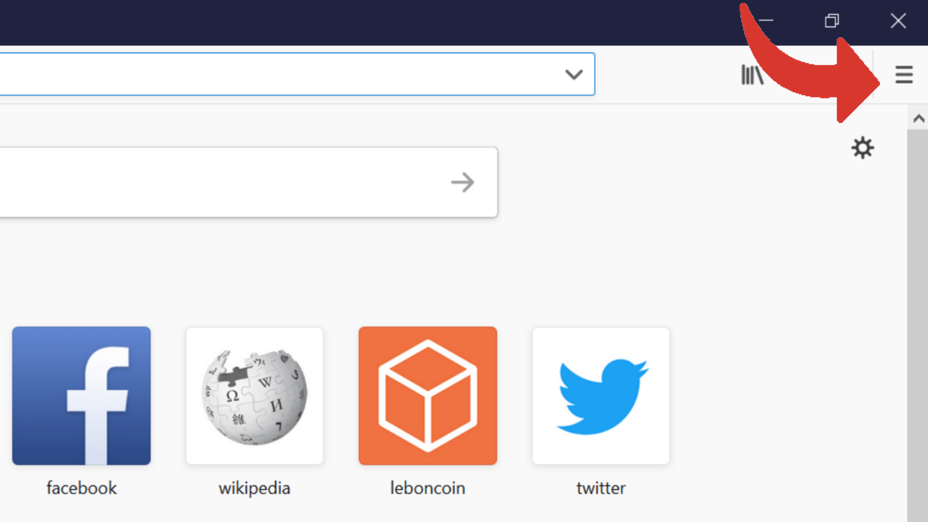This screenshot has height=522, width=928.
Task: Select the wikipedia label under its tile
Action: (x=254, y=488)
